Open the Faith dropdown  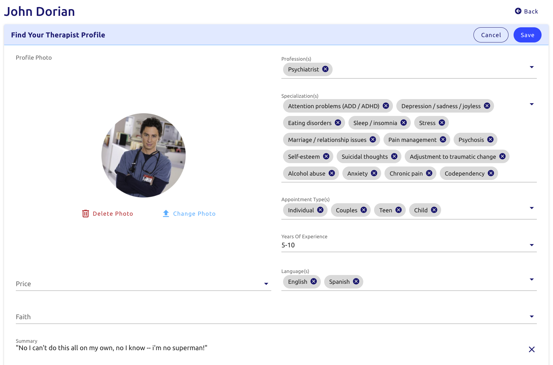coord(276,317)
